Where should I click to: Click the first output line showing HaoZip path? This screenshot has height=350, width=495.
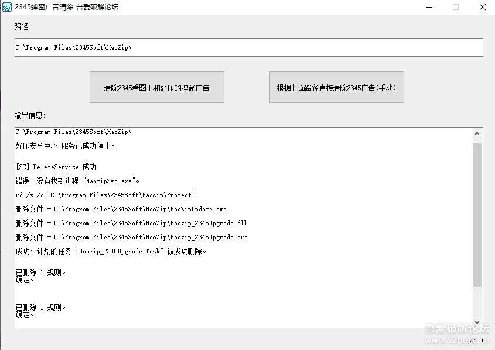click(x=74, y=132)
